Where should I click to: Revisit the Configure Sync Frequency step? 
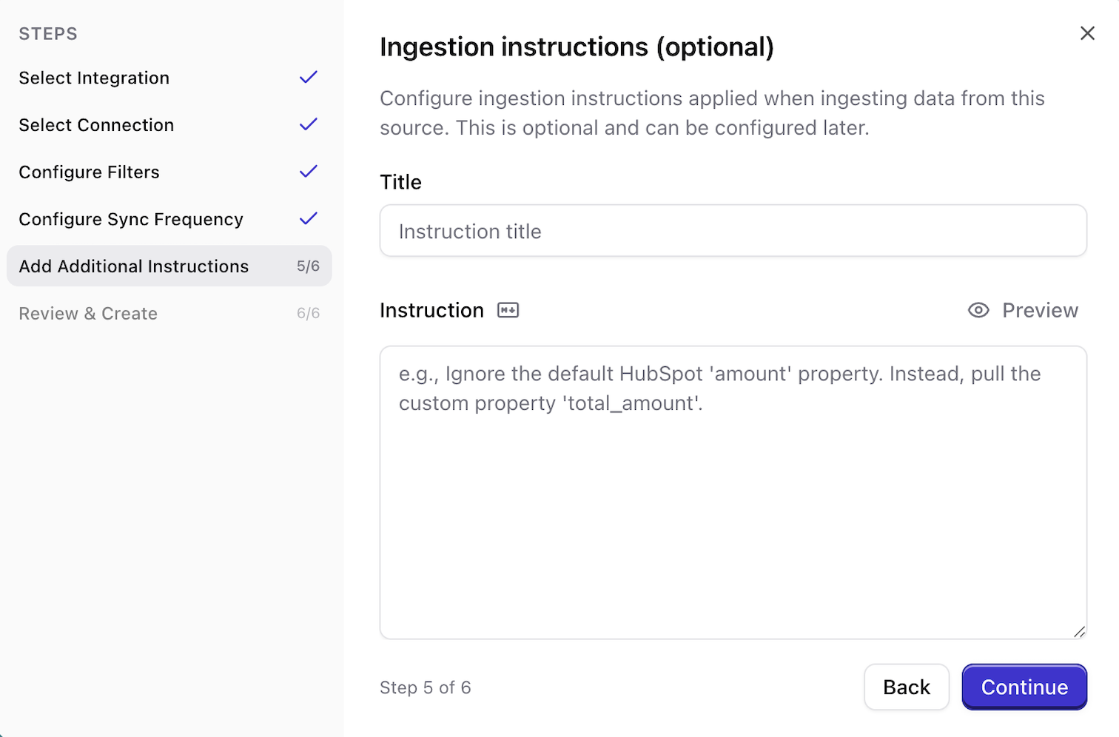[131, 218]
